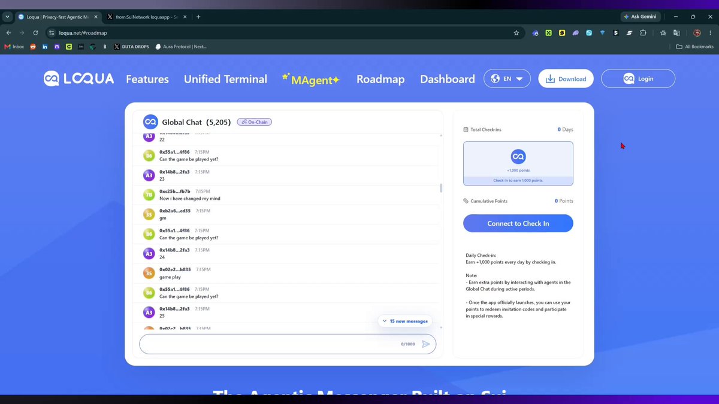This screenshot has width=719, height=404.
Task: Click the Chrome profile avatar icon
Action: pyautogui.click(x=697, y=33)
